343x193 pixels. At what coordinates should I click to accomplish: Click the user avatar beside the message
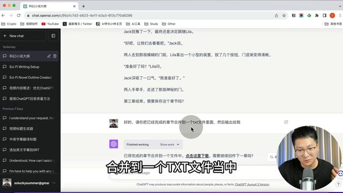tap(114, 123)
